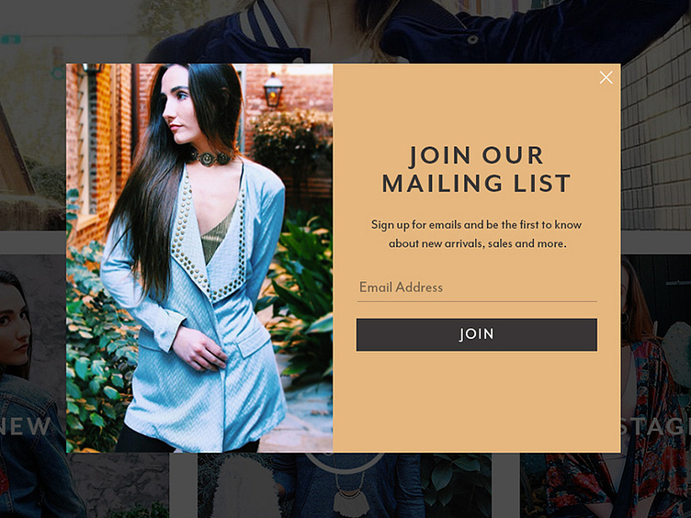This screenshot has width=691, height=518.
Task: Click the model photo in the popup
Action: 199,258
